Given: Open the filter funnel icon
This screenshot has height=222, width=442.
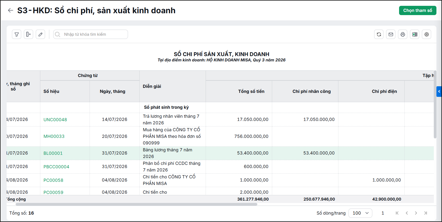Looking at the screenshot, I should point(16,34).
